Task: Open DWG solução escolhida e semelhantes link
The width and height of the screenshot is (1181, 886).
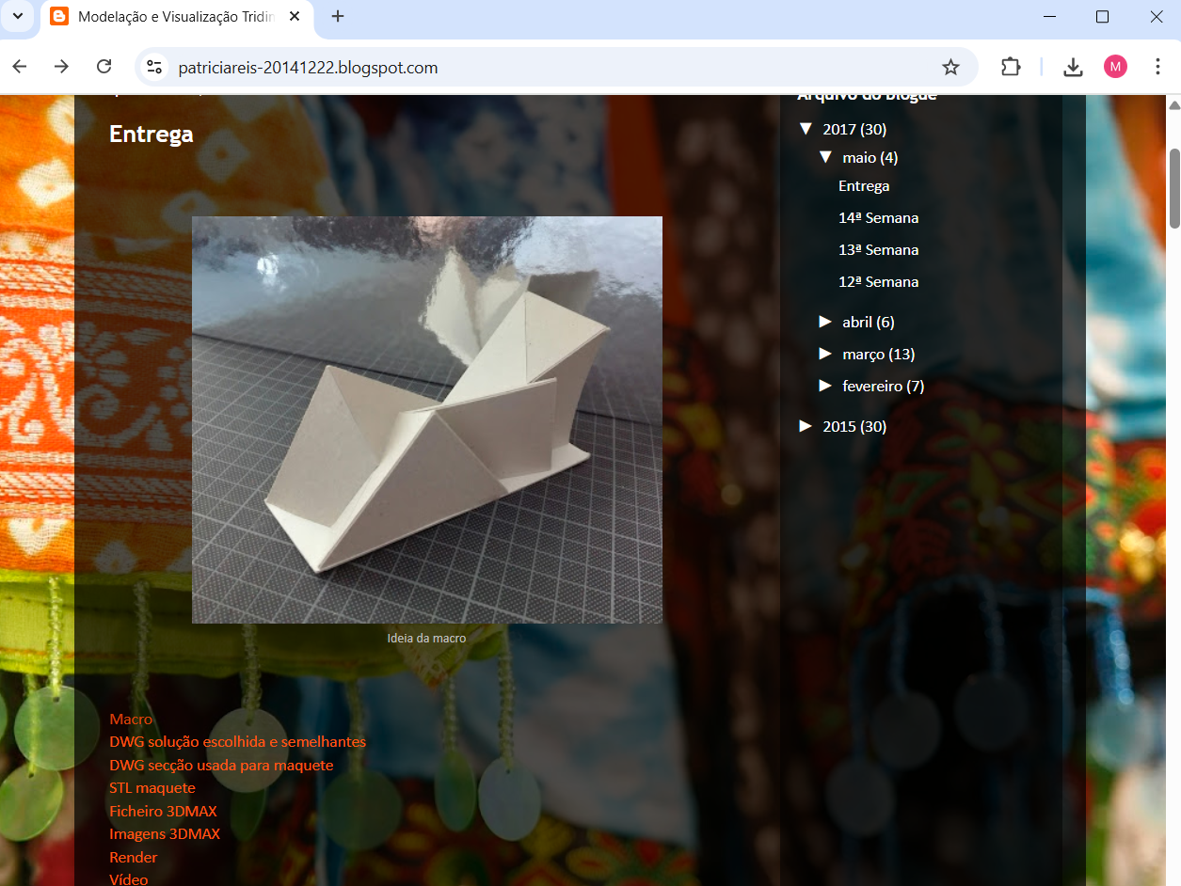Action: coord(237,742)
